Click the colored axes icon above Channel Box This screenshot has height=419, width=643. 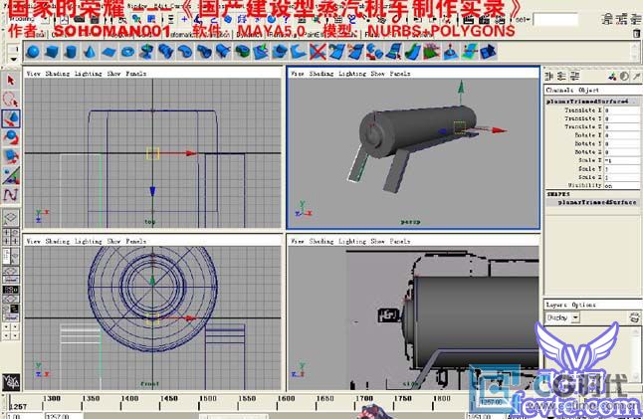pos(612,77)
